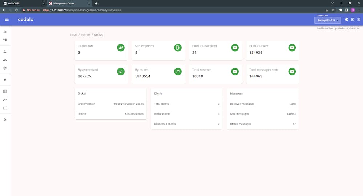Click the logout icon in header
Viewport: 363px width, 196px height.
tap(359, 20)
